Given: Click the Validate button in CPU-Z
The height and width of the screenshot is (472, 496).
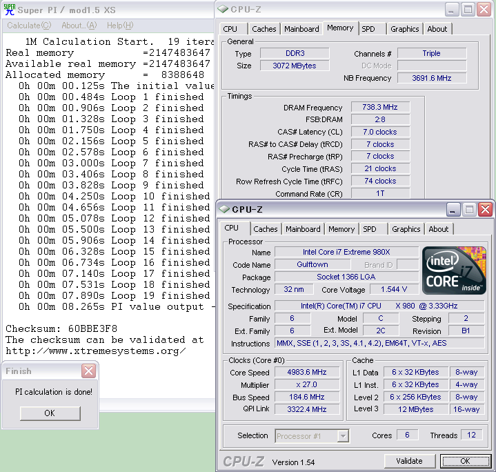Looking at the screenshot, I should pos(409,461).
